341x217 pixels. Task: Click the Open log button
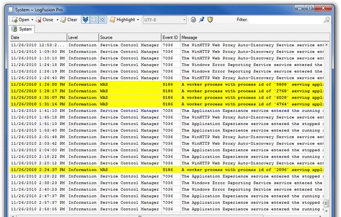pyautogui.click(x=20, y=20)
